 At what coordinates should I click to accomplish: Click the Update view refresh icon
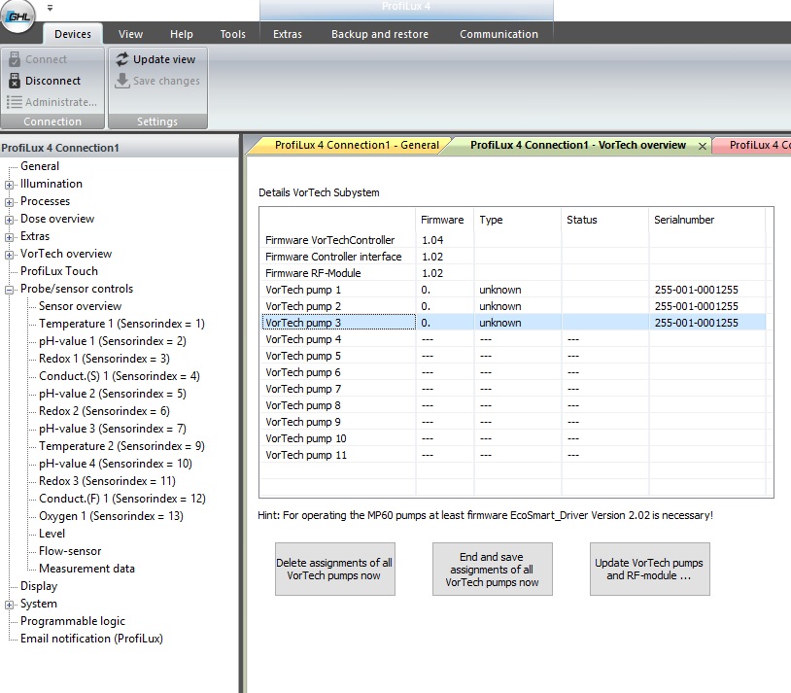(x=122, y=59)
